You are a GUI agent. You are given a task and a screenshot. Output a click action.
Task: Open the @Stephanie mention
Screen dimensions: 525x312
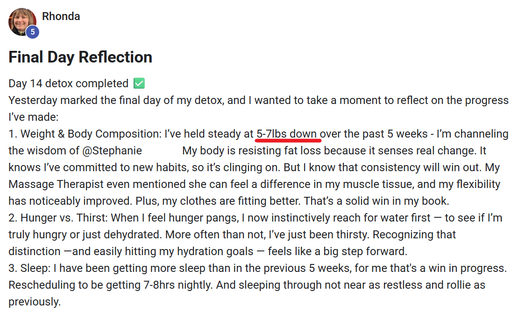tap(114, 151)
